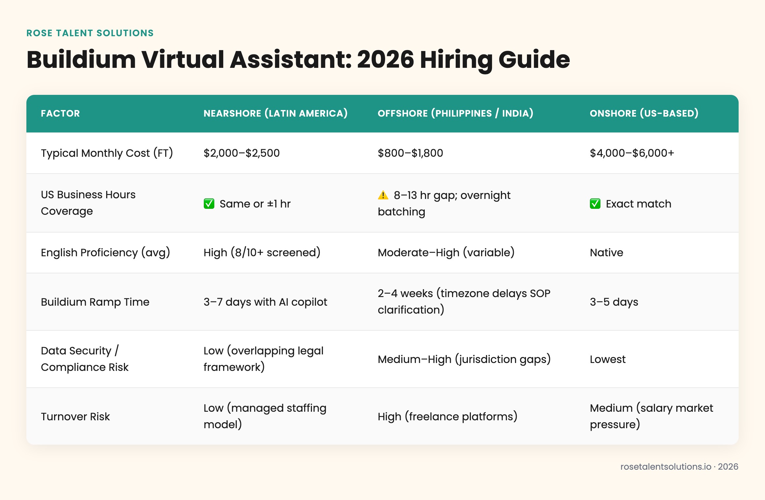Click the warning triangle beside '8–13 hr gap'

coord(383,195)
